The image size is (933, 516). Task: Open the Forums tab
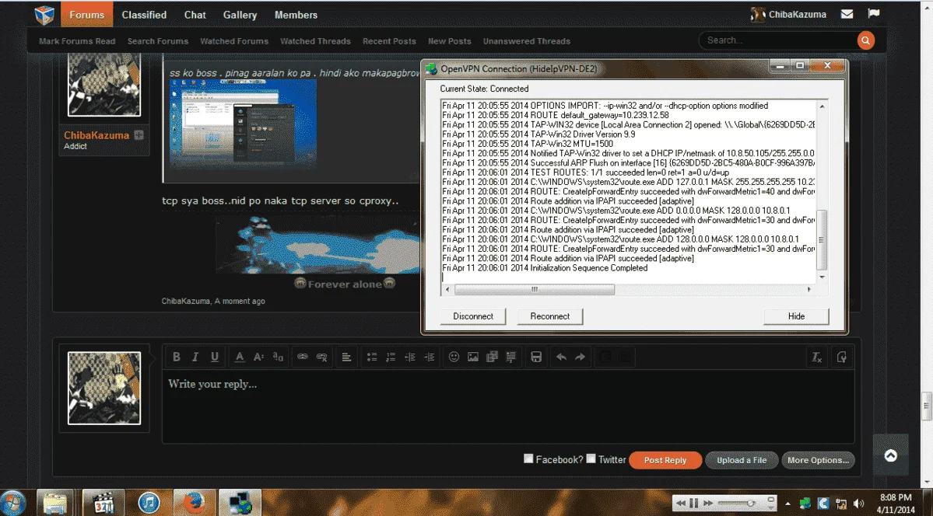87,15
